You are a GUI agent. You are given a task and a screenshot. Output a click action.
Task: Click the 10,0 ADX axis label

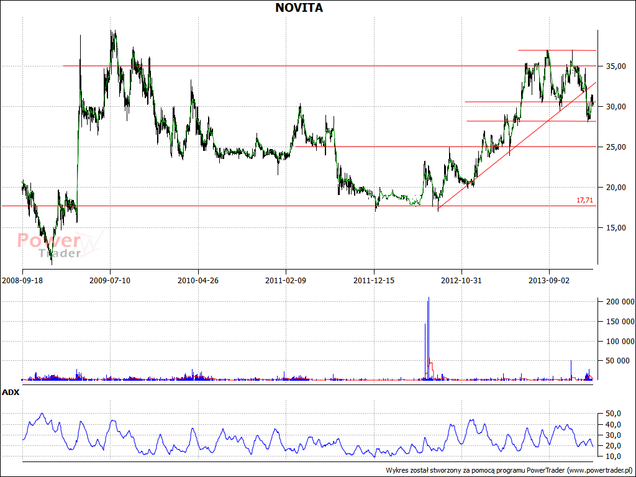[x=614, y=457]
